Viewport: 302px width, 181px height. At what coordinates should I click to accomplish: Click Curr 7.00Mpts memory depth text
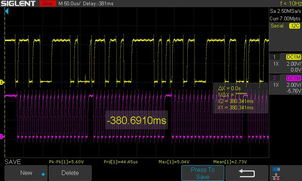[285, 18]
